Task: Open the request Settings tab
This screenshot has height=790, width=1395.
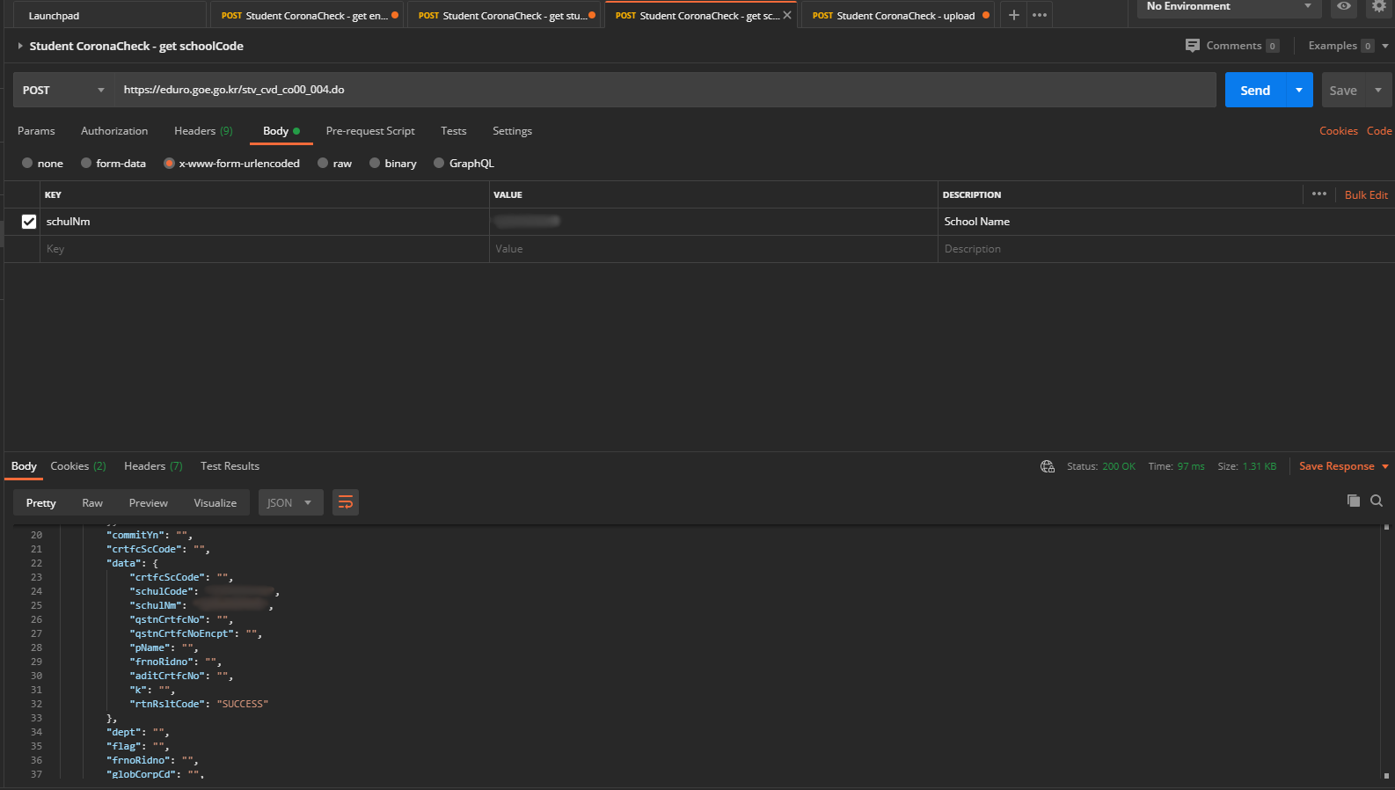Action: point(512,131)
